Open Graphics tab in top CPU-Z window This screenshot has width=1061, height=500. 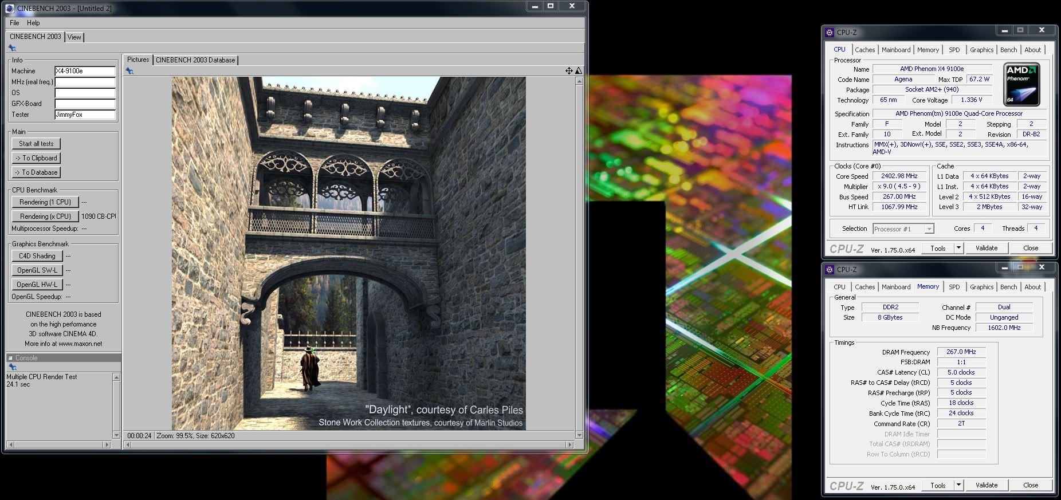pyautogui.click(x=982, y=50)
